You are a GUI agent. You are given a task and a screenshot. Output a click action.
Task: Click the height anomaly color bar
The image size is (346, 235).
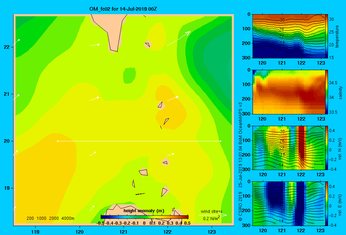click(145, 217)
